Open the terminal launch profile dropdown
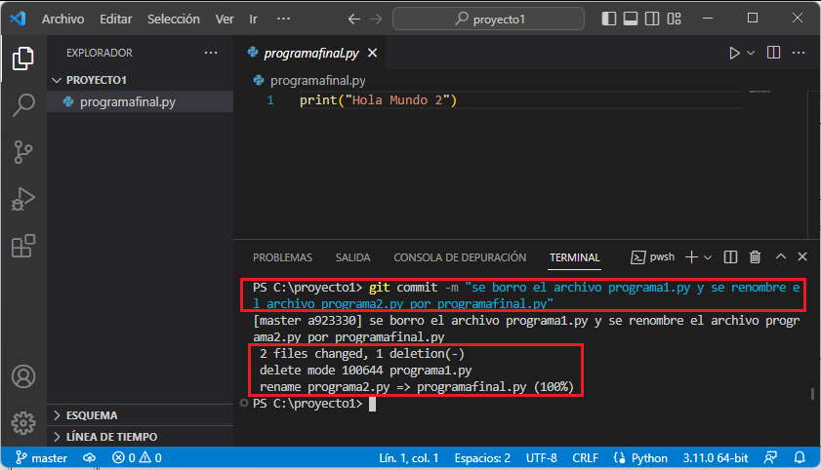The image size is (821, 470). point(708,257)
